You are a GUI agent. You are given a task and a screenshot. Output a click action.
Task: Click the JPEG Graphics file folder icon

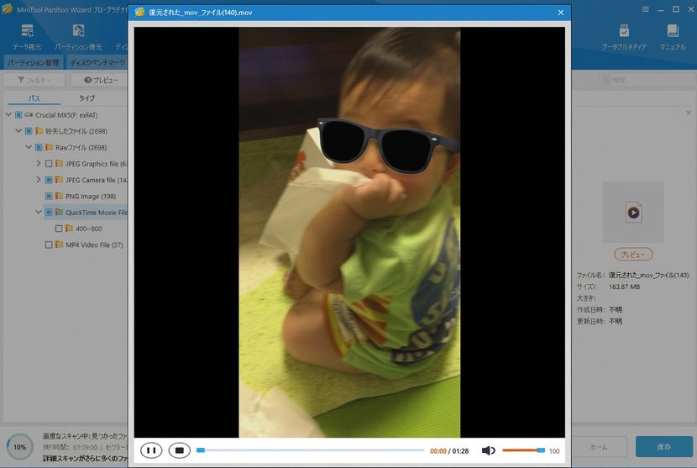59,163
